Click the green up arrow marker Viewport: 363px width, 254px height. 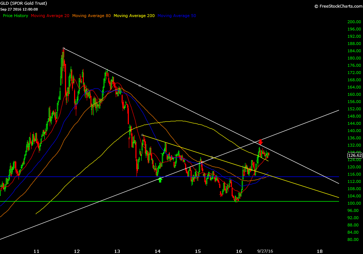(x=160, y=179)
